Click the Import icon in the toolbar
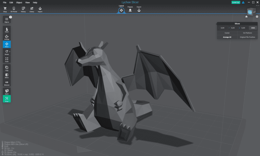 [x=40, y=9]
